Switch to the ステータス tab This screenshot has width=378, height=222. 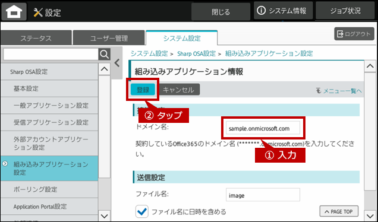[36, 38]
